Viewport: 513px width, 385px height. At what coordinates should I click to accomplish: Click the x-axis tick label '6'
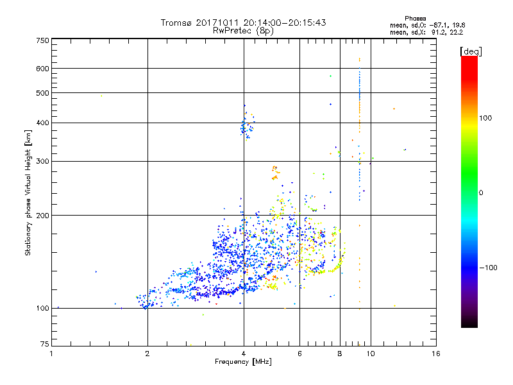coord(299,354)
